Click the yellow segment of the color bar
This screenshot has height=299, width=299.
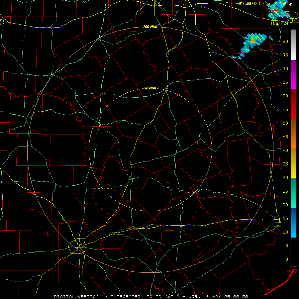(293, 163)
